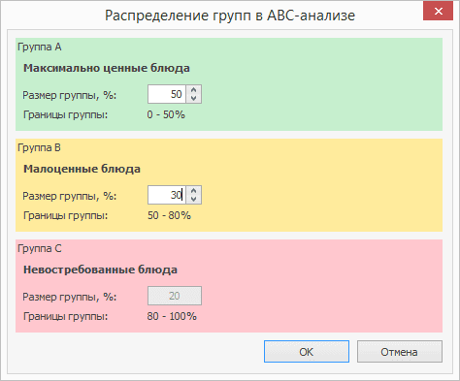
Task: Click the "Размер группы, %:" label in Group B
Action: (69, 196)
